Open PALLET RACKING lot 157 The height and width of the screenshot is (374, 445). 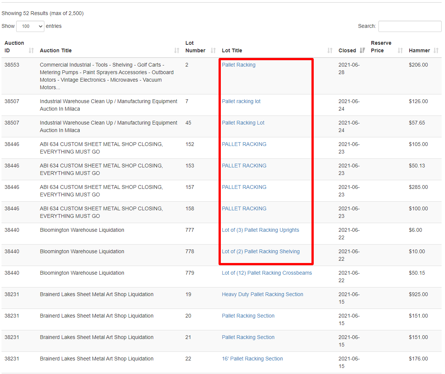[x=244, y=187]
